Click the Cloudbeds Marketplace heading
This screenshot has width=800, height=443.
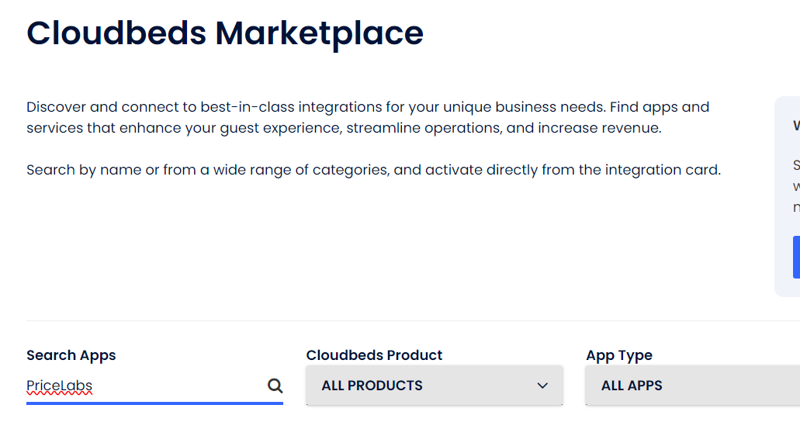point(225,33)
